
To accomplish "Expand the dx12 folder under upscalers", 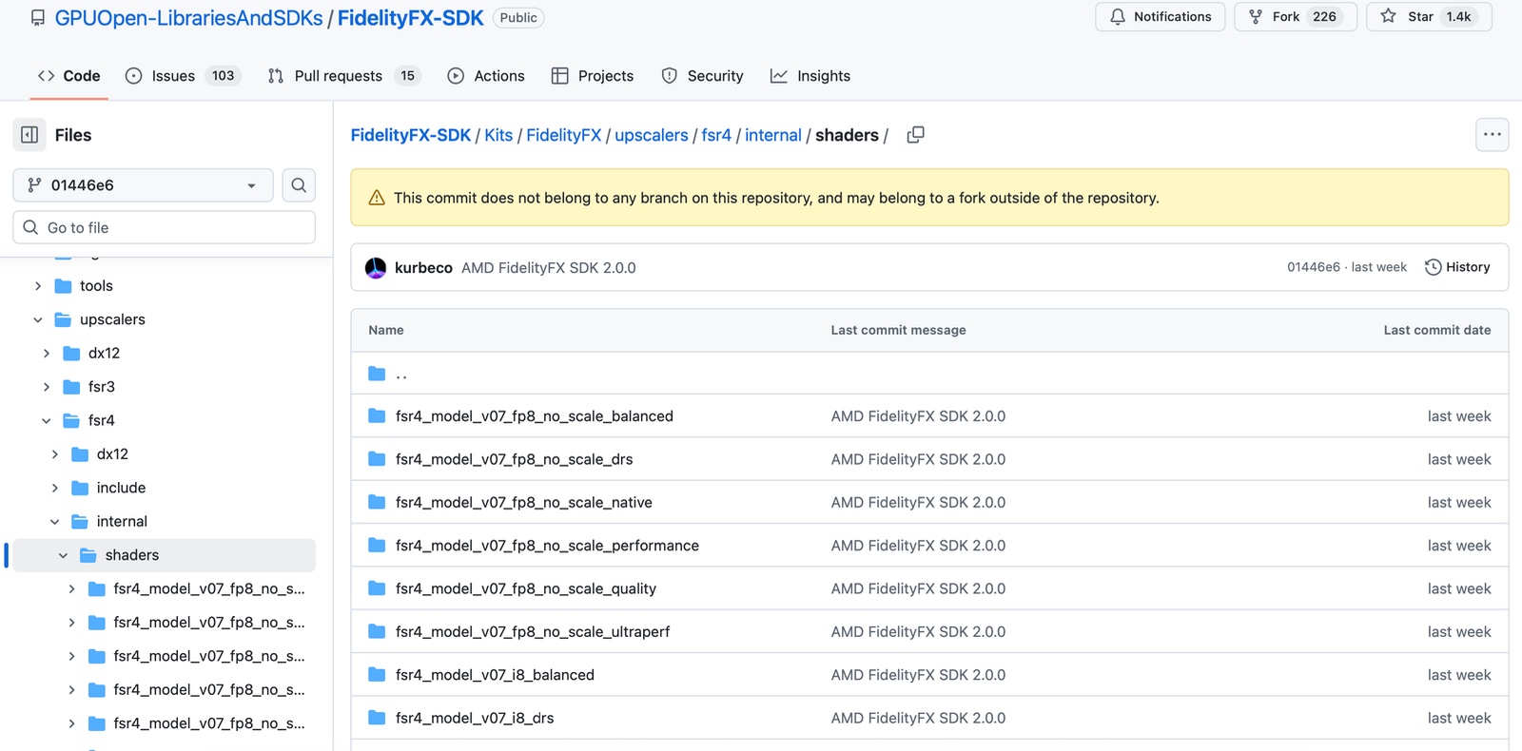I will pos(47,354).
